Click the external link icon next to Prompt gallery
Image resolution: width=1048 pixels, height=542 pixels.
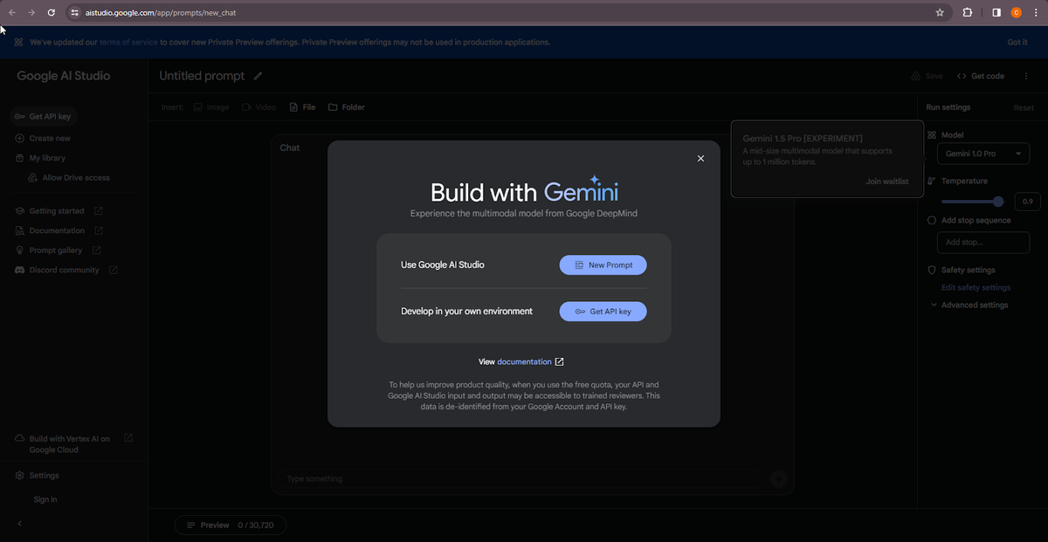pos(98,250)
